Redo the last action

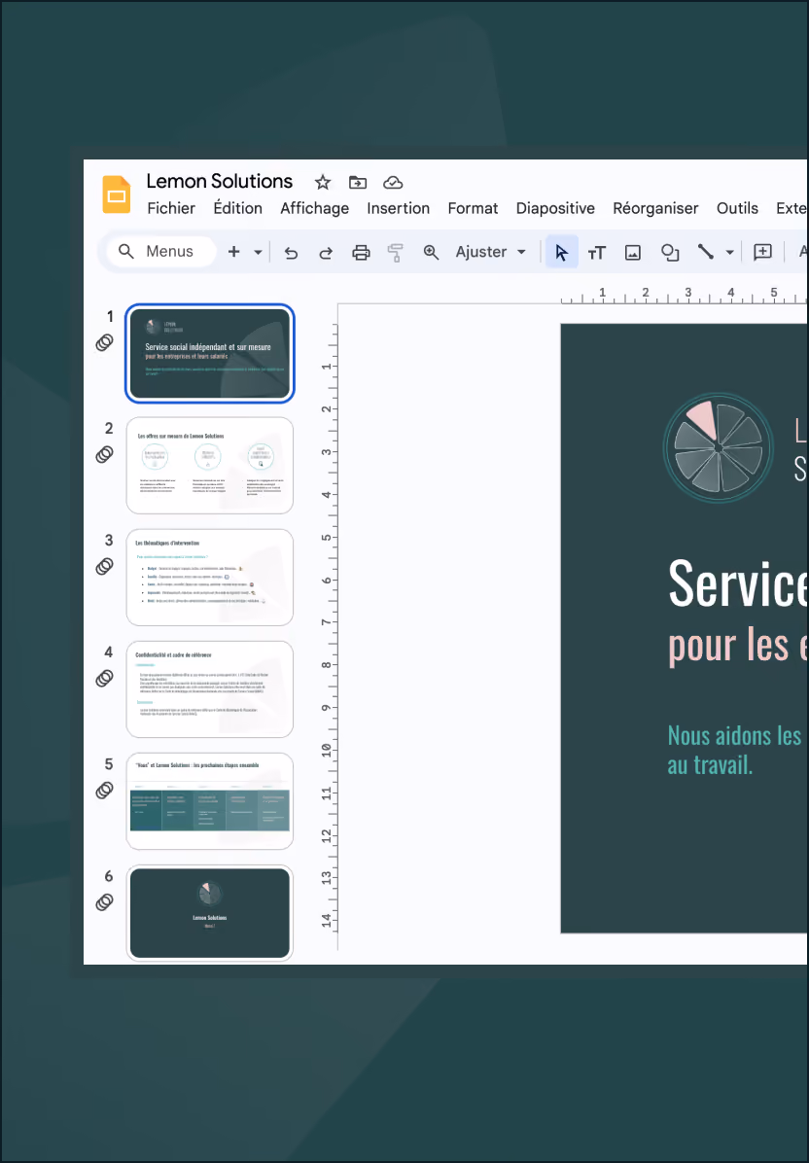(326, 252)
